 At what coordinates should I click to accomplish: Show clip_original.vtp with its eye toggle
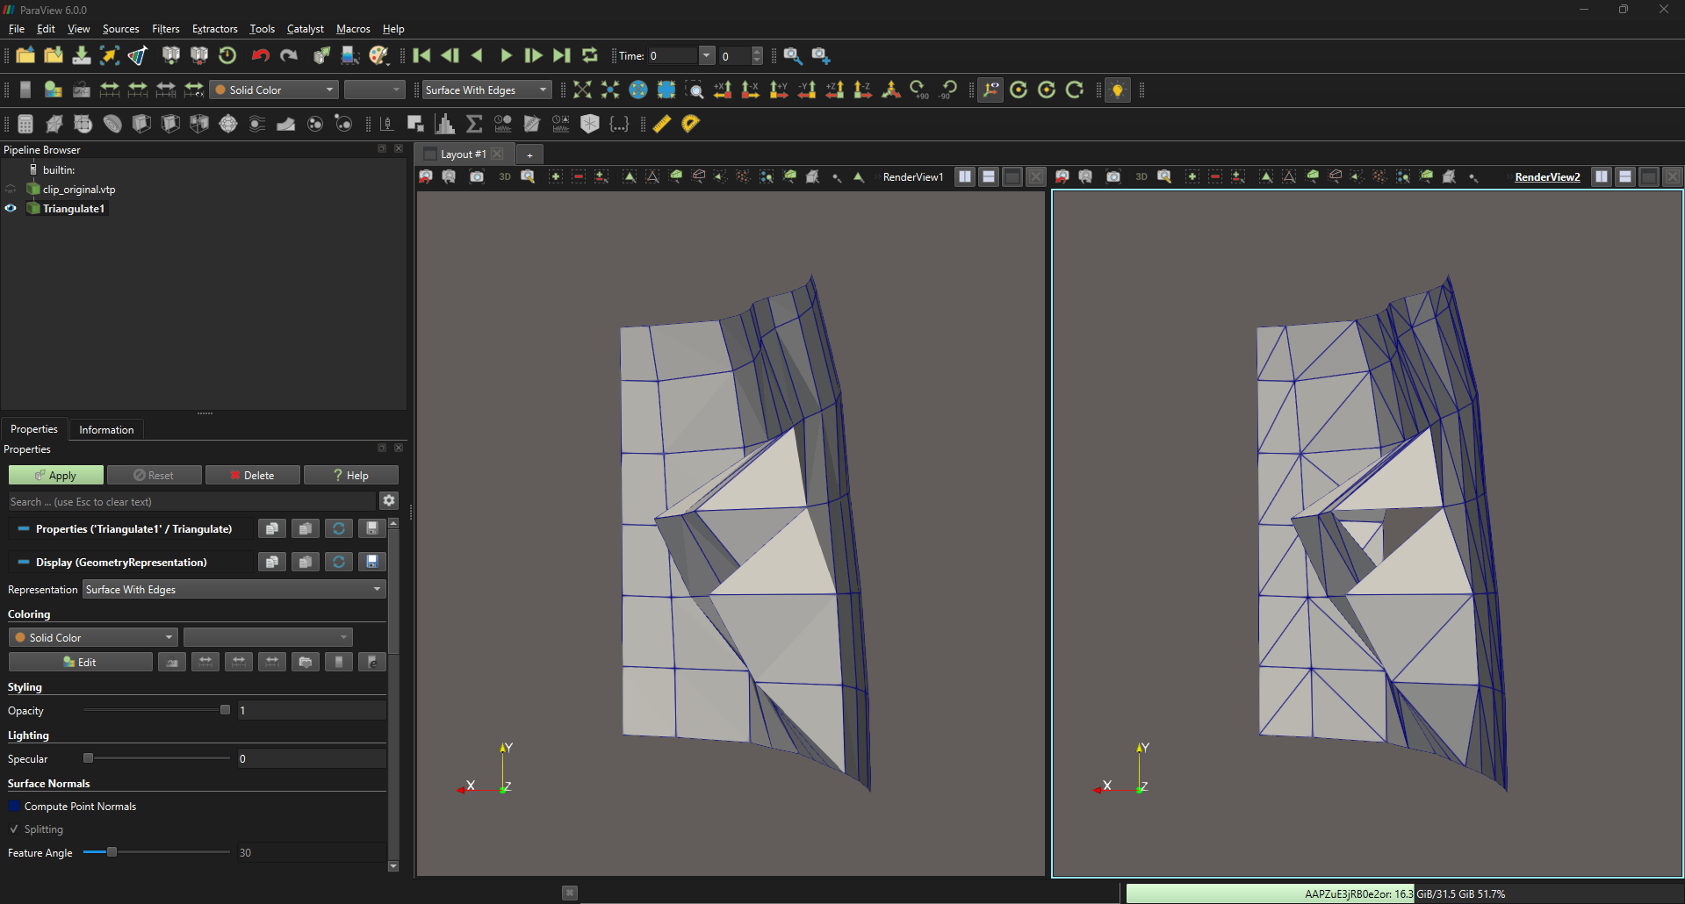pos(11,190)
